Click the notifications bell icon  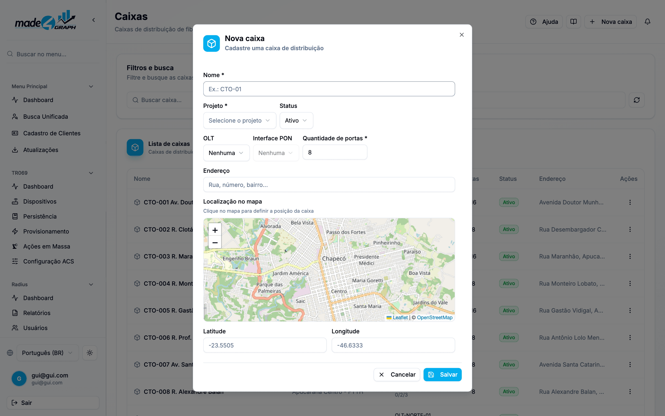point(647,22)
